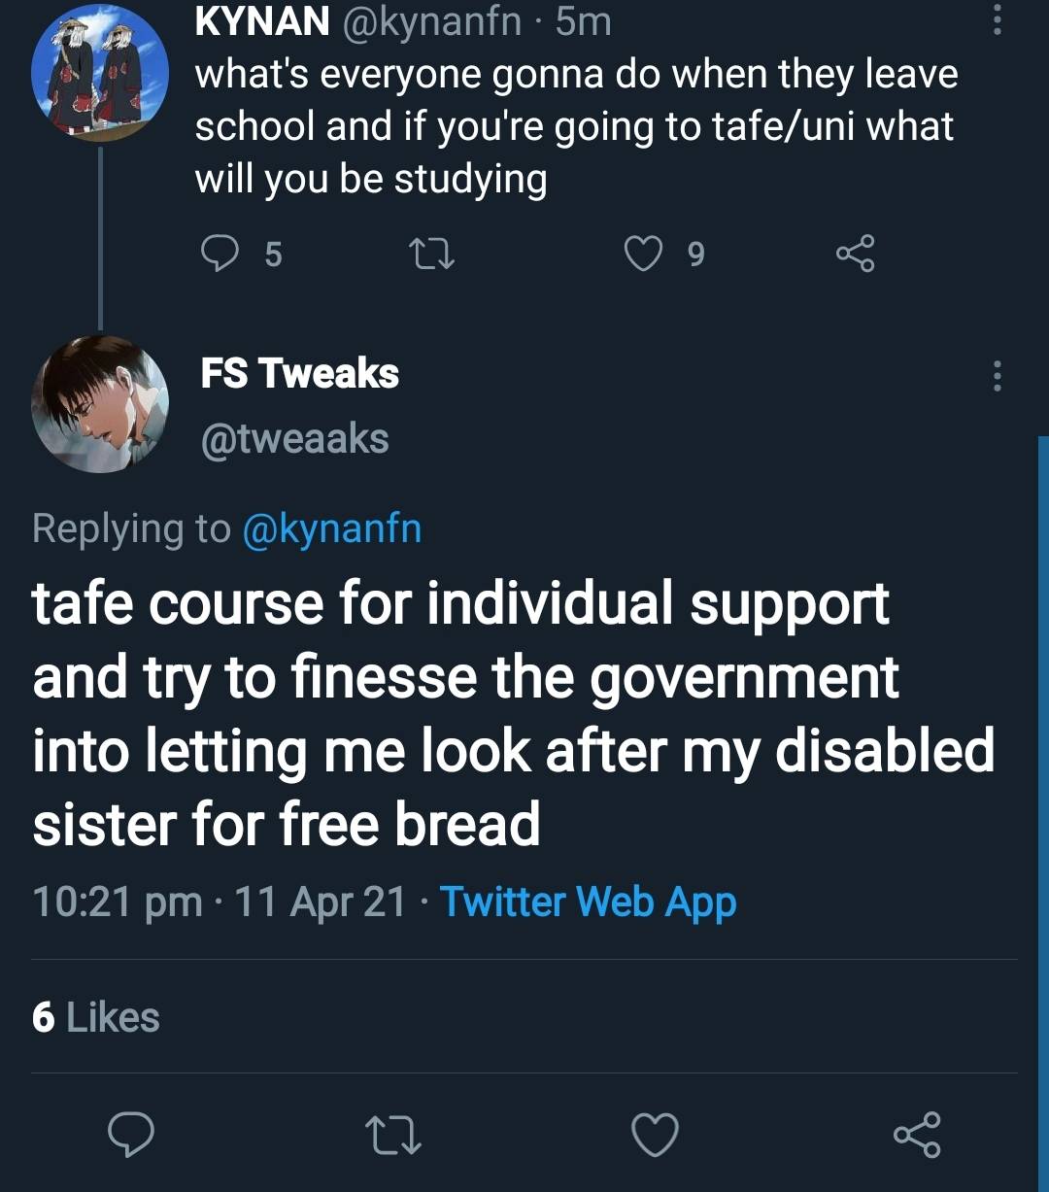Open KYNAN's profile picture
Screen dimensions: 1049x1192
click(x=100, y=74)
